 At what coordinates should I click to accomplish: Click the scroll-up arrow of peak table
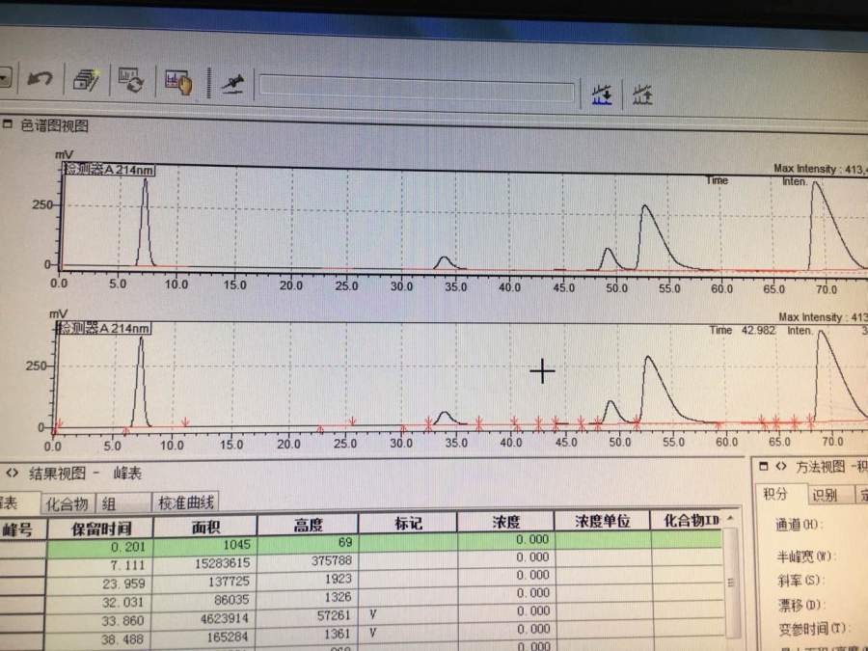click(x=731, y=519)
